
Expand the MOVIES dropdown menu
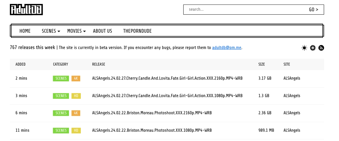pos(76,31)
